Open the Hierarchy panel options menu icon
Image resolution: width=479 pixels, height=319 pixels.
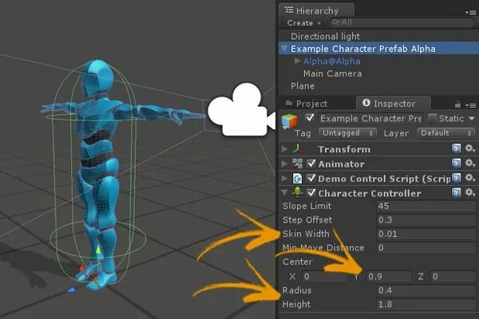point(471,13)
